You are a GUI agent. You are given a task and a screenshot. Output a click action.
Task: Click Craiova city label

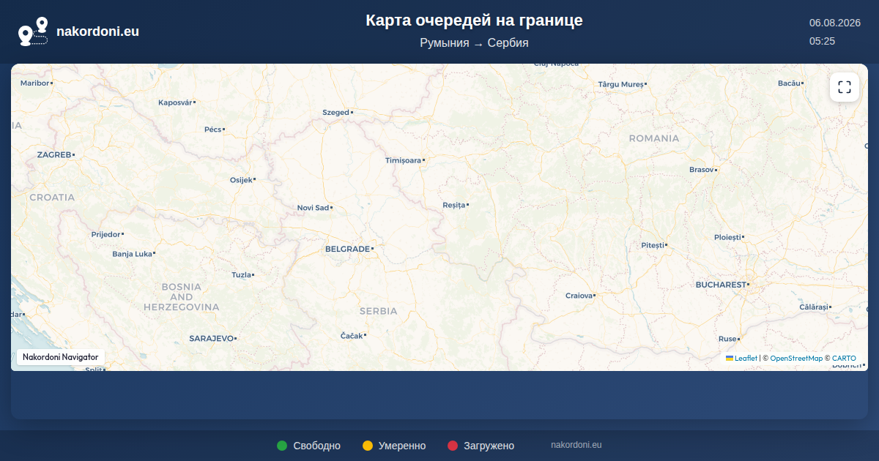point(579,296)
